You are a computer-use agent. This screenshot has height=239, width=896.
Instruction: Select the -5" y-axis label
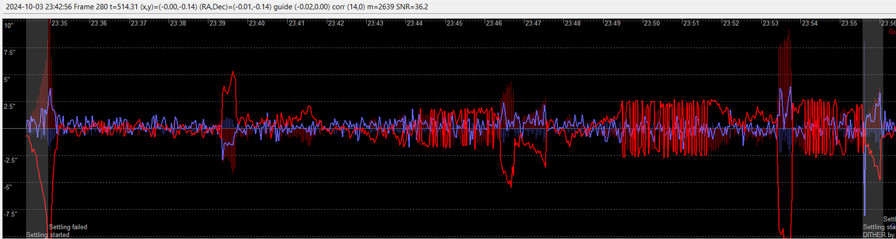click(x=9, y=187)
